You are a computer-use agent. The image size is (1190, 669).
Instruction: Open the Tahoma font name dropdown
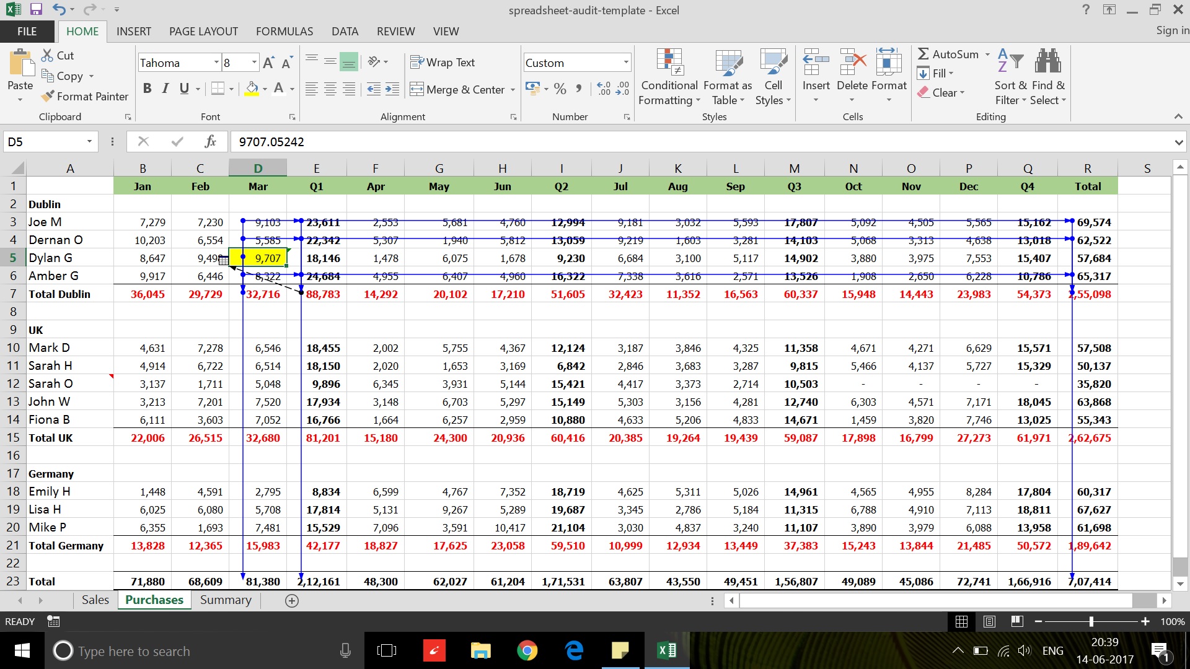216,63
